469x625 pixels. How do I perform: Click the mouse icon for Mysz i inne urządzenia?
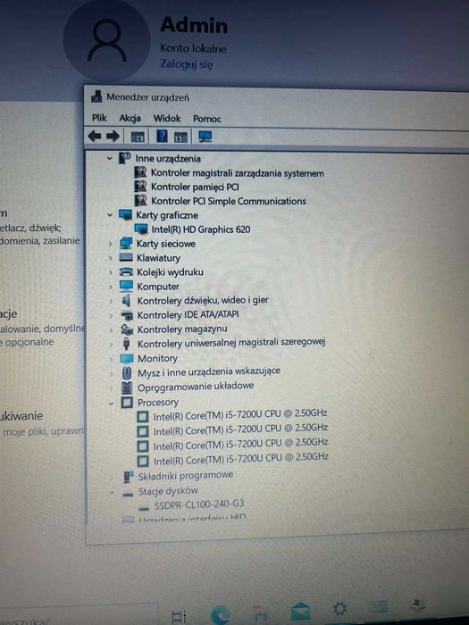pos(127,372)
